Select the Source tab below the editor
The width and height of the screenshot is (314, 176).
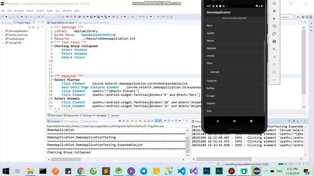click(x=113, y=115)
